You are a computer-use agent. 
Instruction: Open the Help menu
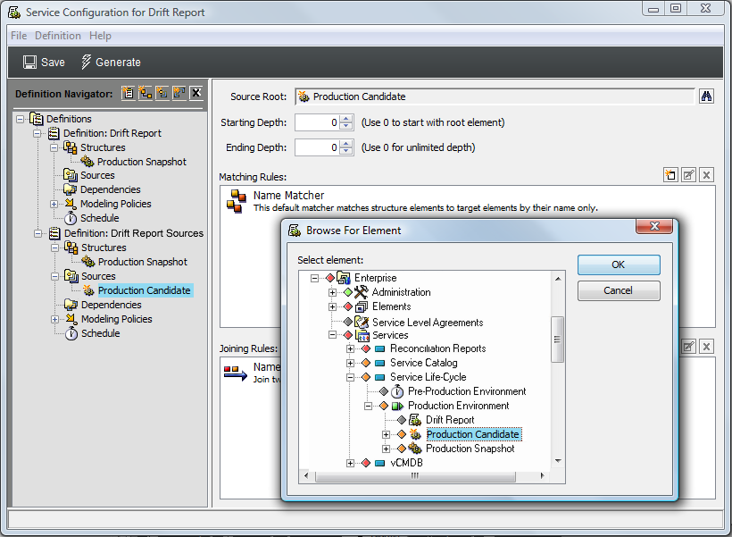point(100,36)
